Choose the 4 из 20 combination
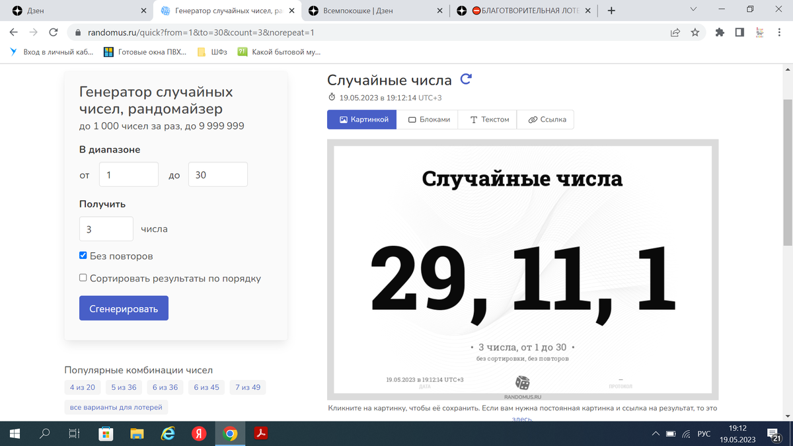Image resolution: width=793 pixels, height=446 pixels. [83, 388]
